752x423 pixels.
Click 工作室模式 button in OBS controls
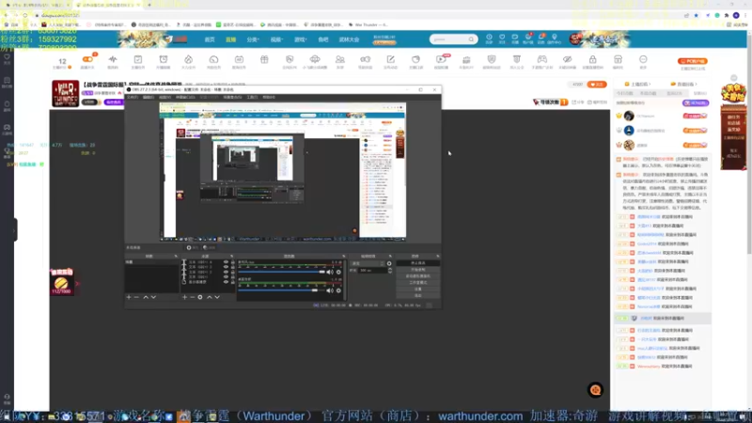click(417, 283)
